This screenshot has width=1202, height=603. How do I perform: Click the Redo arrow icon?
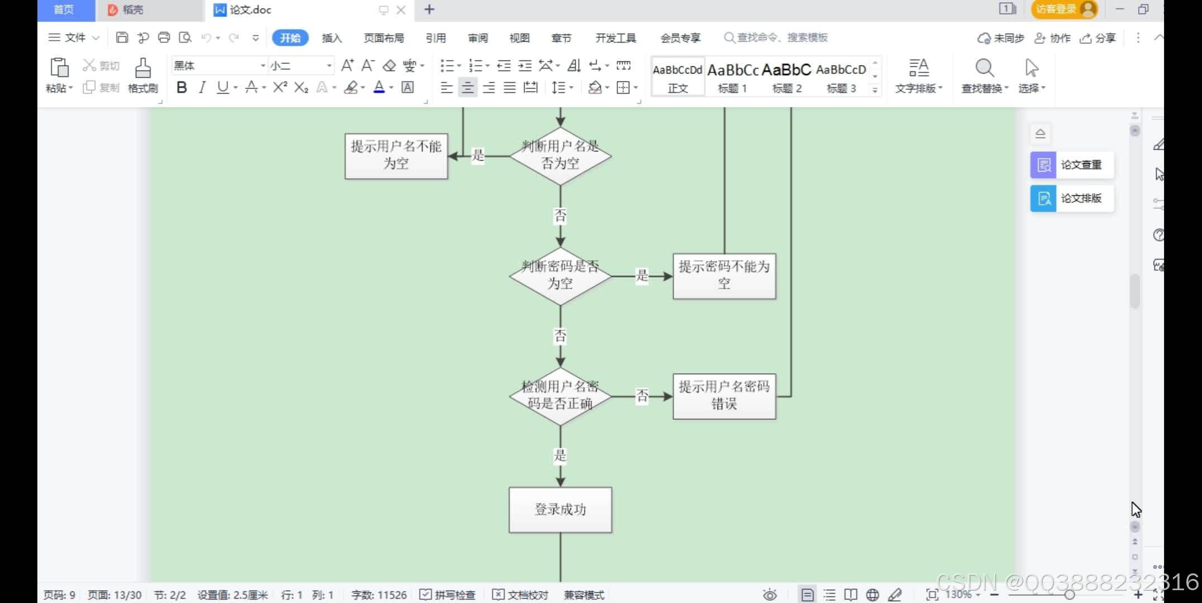(234, 37)
